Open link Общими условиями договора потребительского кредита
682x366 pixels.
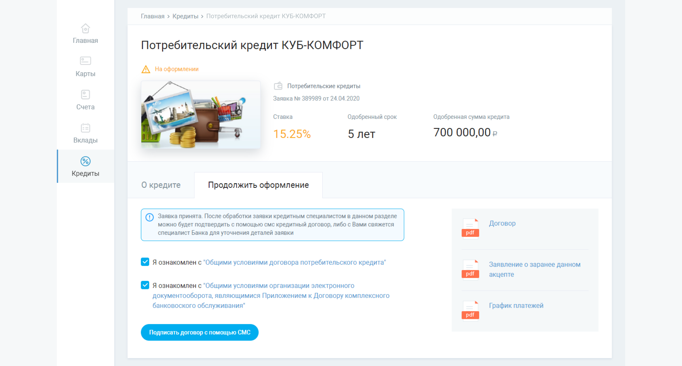pos(295,262)
